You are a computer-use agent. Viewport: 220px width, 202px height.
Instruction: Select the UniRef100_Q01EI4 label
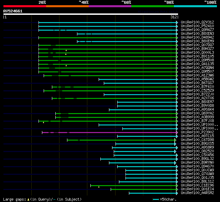click(x=197, y=189)
